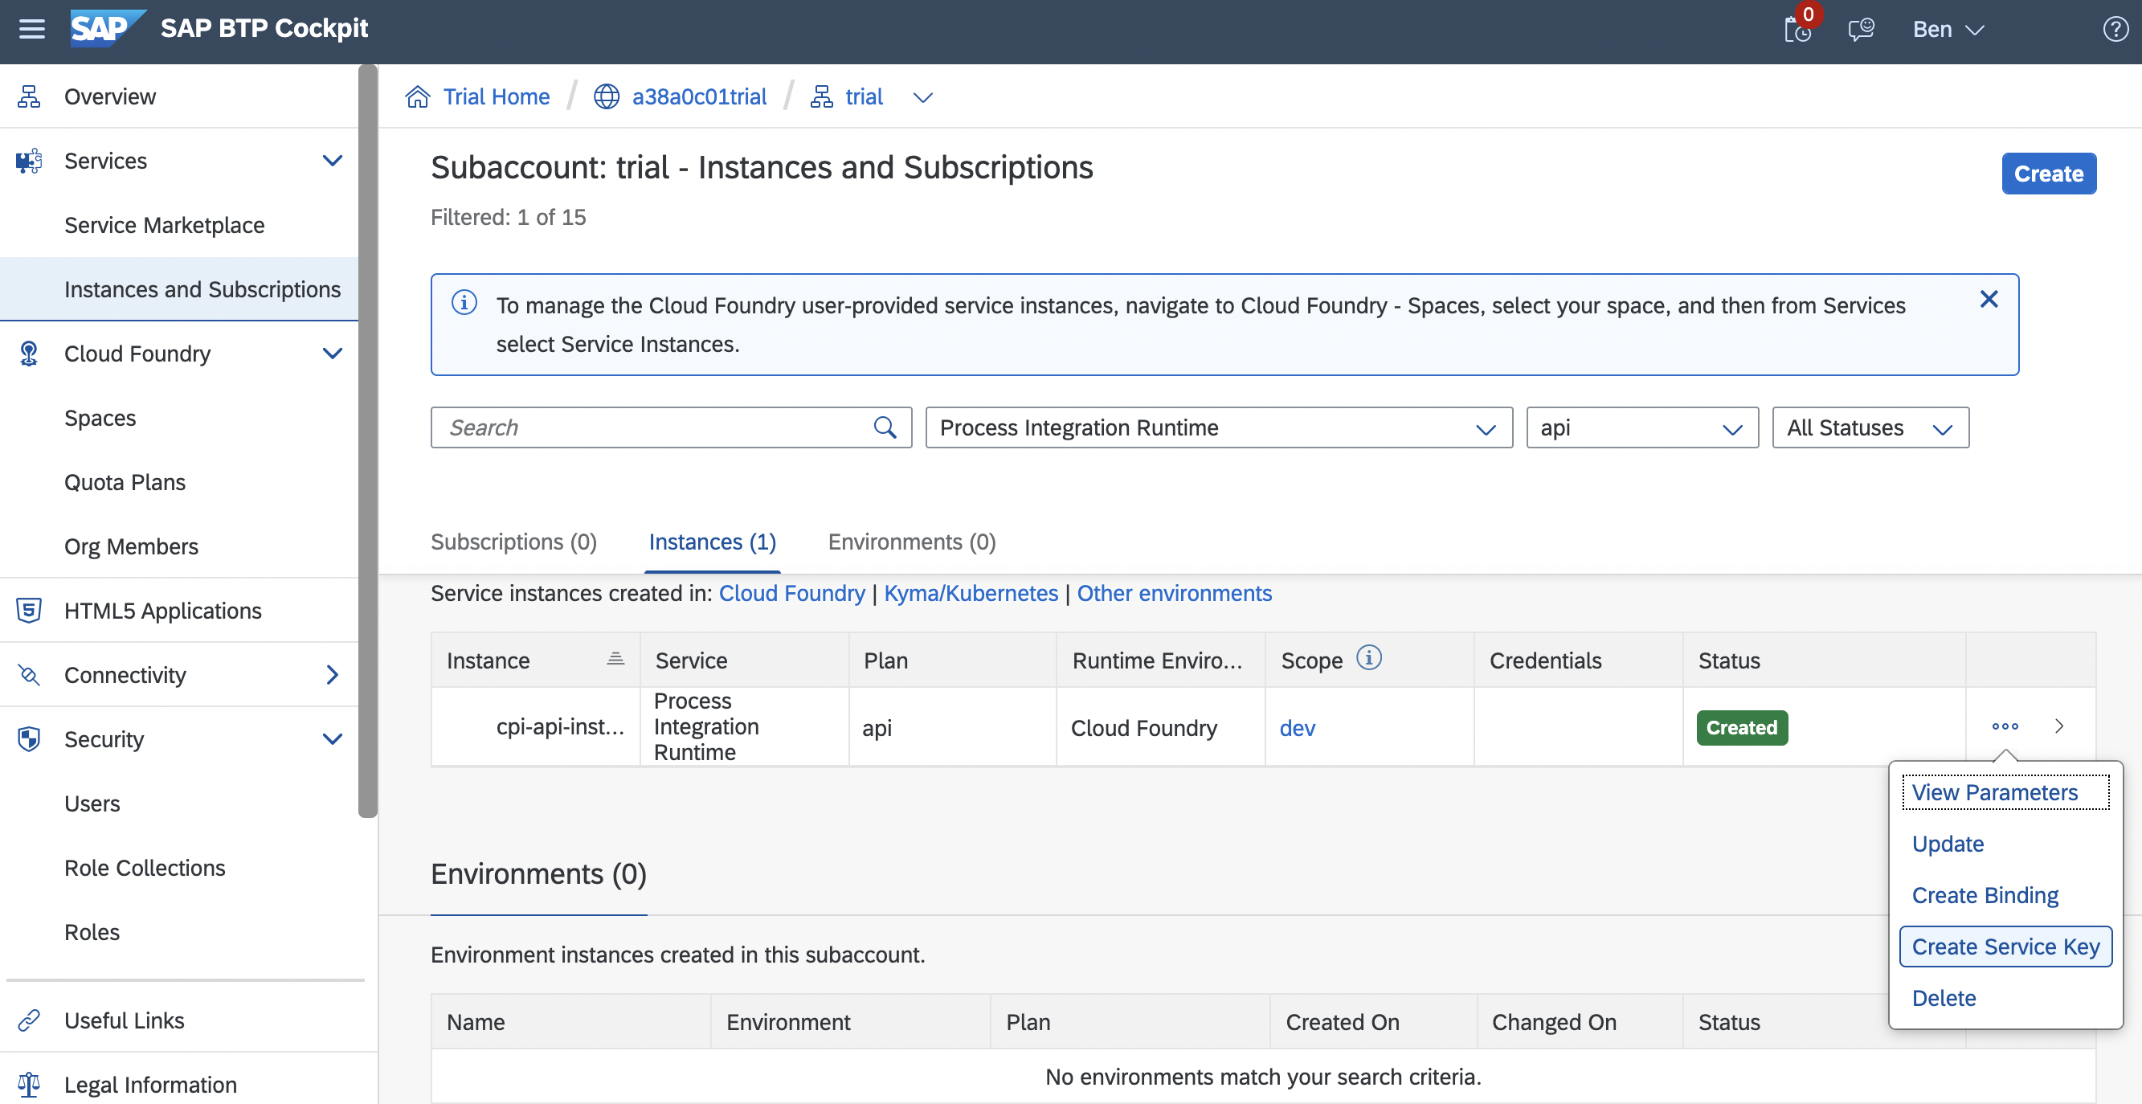Open the feedback chat icon
This screenshot has width=2142, height=1104.
pos(1860,30)
